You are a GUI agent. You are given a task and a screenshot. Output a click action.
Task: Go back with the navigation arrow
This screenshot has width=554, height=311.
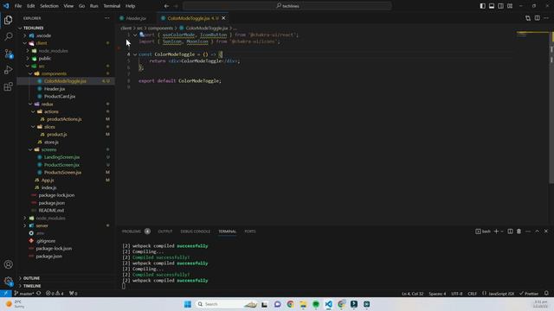coord(166,6)
